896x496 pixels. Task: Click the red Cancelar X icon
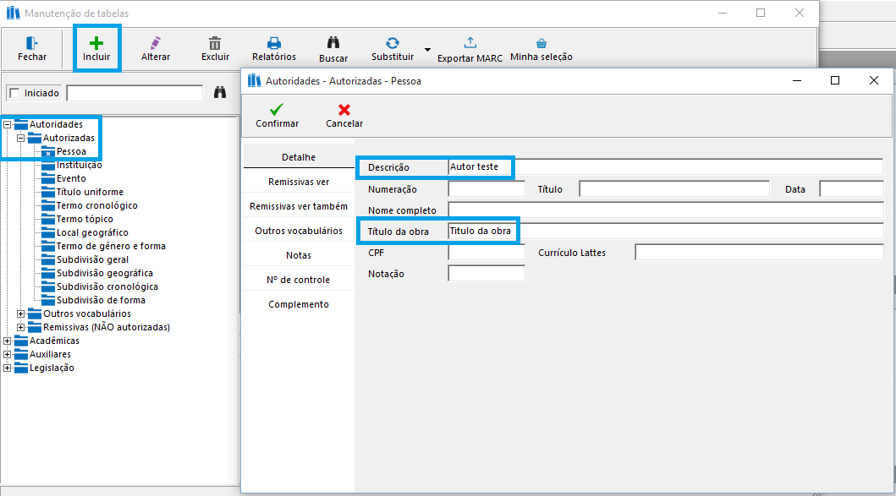(344, 110)
